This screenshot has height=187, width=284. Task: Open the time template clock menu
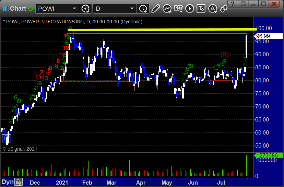[x=143, y=9]
